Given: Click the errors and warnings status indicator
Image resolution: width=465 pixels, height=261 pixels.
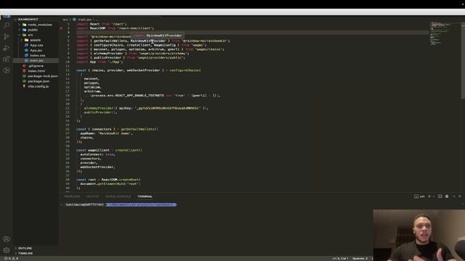Looking at the screenshot, I should coord(12,258).
